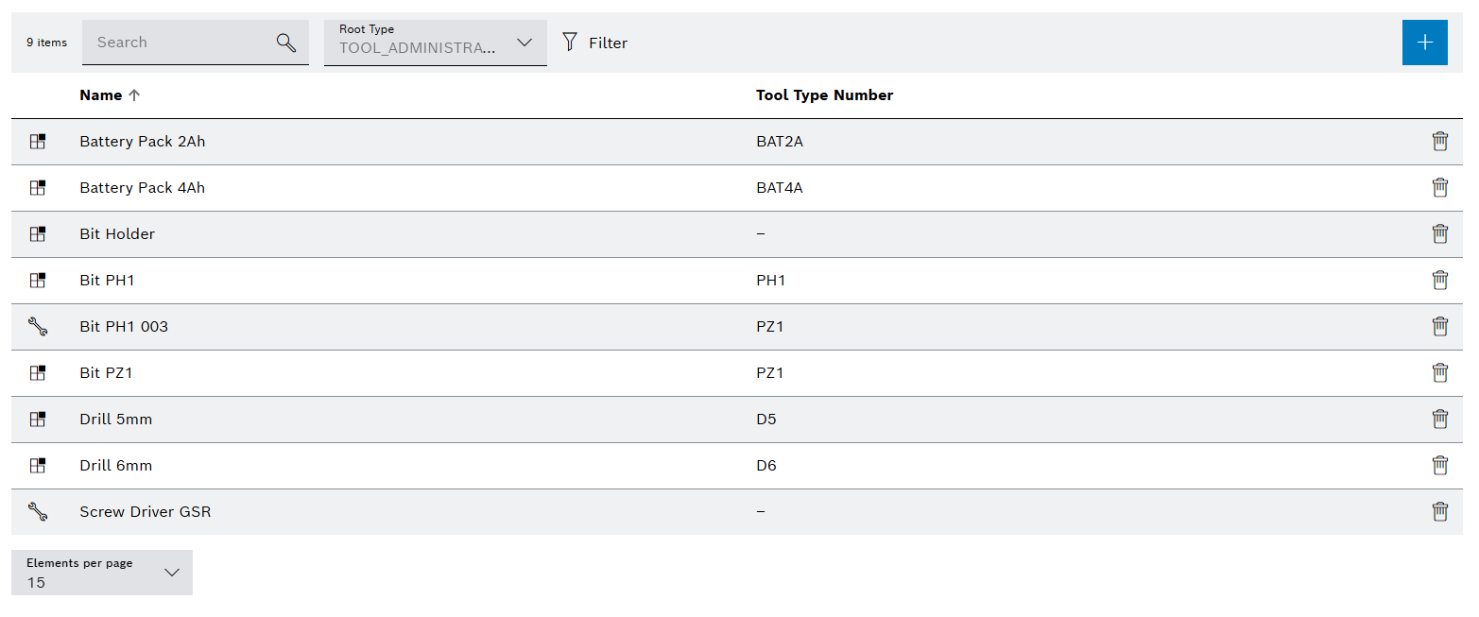The image size is (1479, 617).
Task: Delete the Drill 5mm entry
Action: pos(1439,419)
